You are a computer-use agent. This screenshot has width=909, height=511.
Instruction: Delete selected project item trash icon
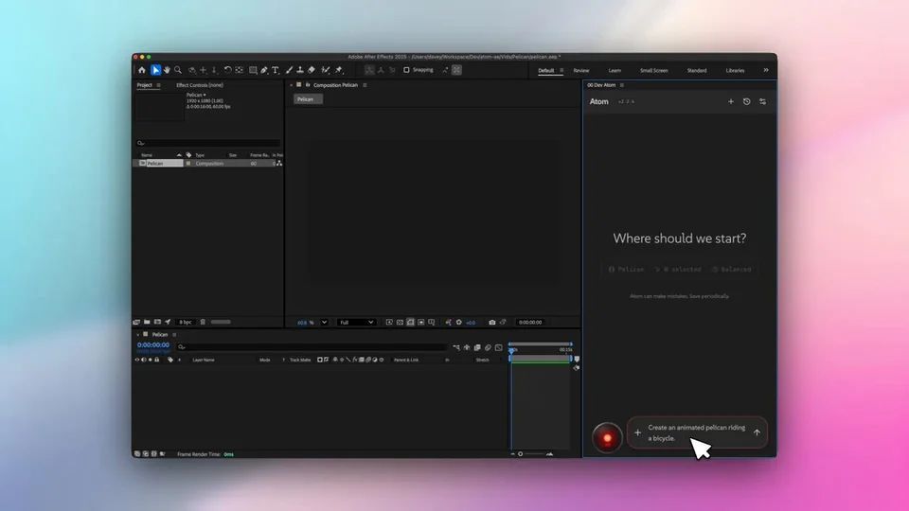click(203, 322)
